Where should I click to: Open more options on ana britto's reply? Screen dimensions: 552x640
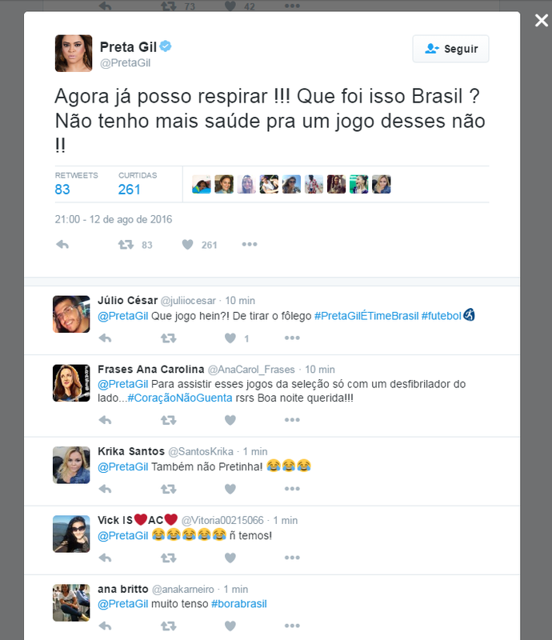point(292,626)
